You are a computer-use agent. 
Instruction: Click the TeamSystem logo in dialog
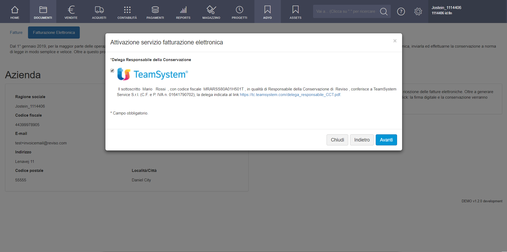[x=153, y=74]
